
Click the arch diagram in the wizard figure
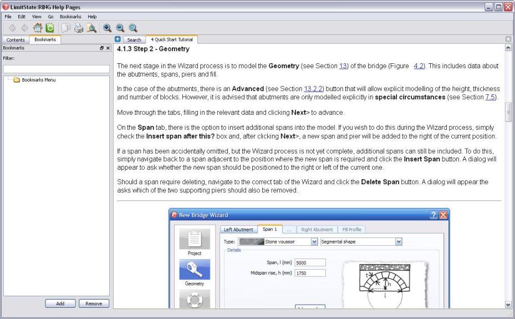385,285
